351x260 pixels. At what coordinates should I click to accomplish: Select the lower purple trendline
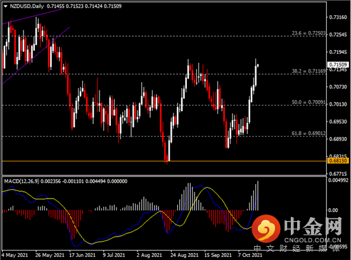36,56
